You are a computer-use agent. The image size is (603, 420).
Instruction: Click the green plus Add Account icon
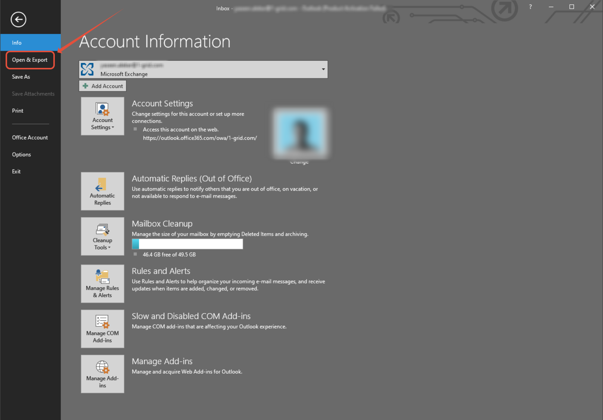coord(85,86)
